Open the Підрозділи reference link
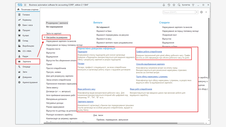Image resolution: width=226 pixels, height=127 pixels. pyautogui.click(x=82, y=52)
